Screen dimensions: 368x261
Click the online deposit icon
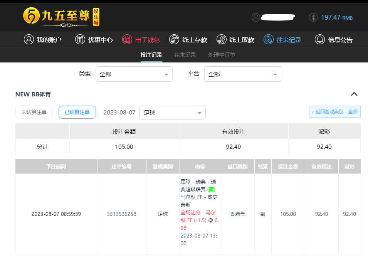coord(174,39)
